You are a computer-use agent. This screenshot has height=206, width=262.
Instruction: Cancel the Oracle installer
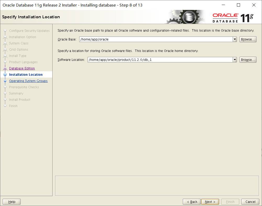click(250, 202)
